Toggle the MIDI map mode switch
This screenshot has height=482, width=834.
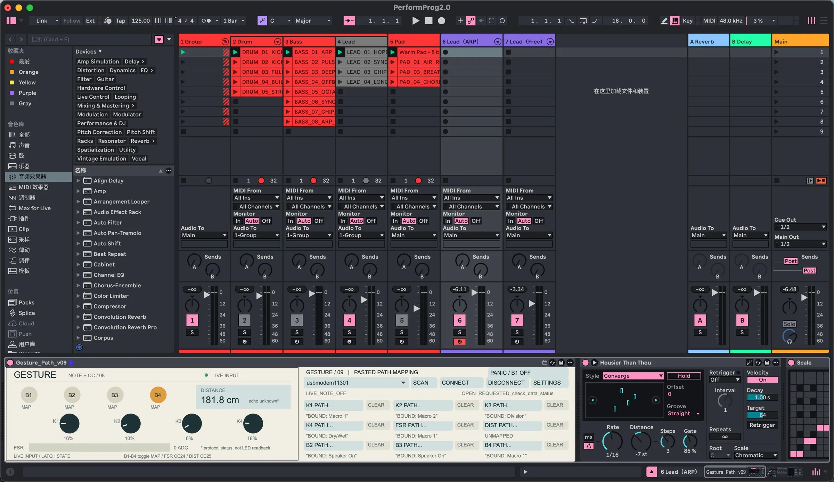pyautogui.click(x=709, y=21)
